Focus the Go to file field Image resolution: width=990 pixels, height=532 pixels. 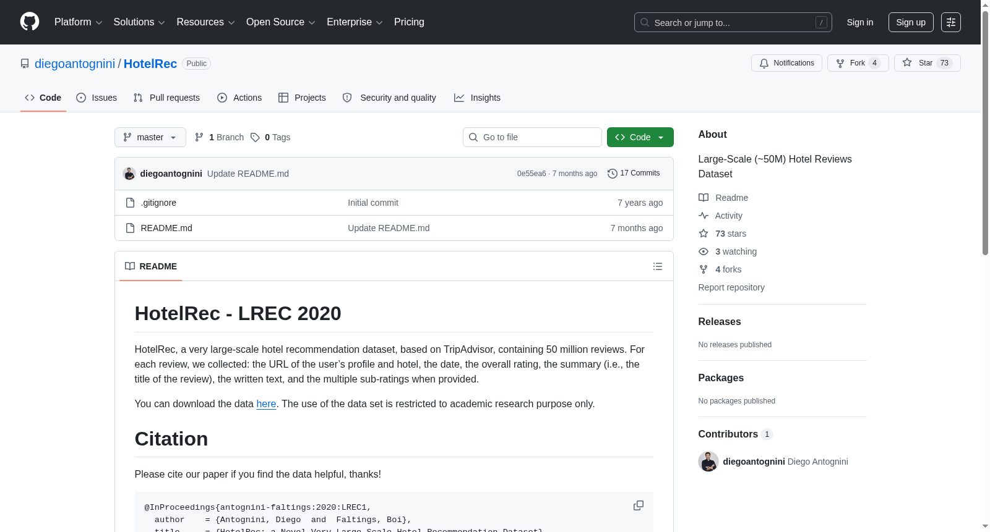[x=532, y=137]
